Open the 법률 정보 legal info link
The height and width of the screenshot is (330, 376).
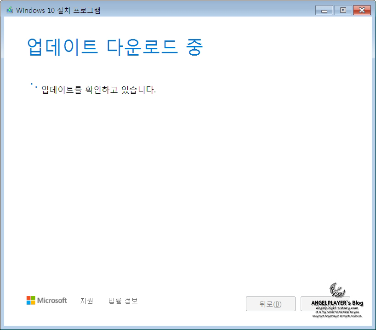(123, 301)
